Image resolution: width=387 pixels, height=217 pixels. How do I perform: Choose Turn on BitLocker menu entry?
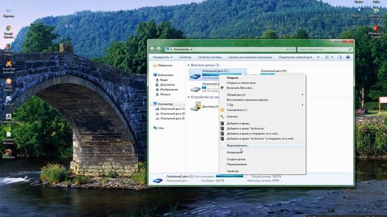(262, 88)
